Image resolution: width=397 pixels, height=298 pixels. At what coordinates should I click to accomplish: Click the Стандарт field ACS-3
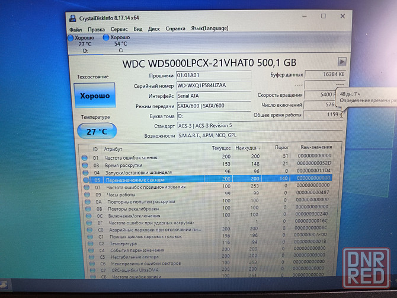click(260, 125)
